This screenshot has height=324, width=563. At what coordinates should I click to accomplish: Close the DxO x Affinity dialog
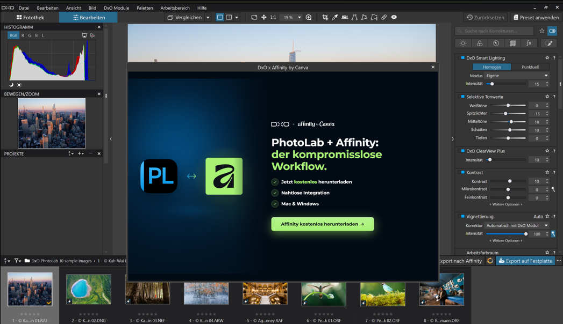[433, 67]
